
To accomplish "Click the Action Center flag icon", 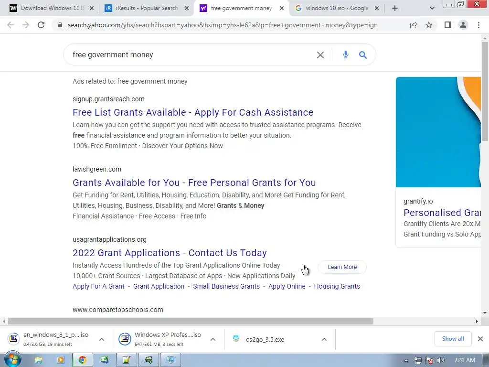I will (x=429, y=360).
